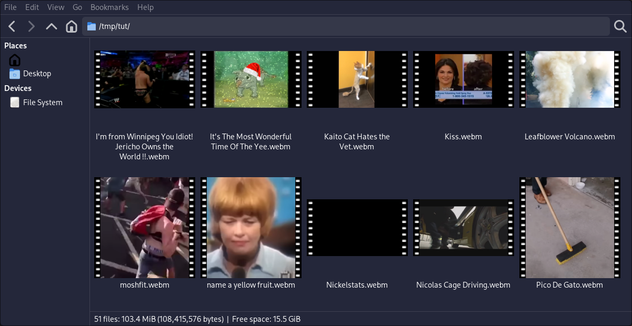Open the Bookmarks menu
The width and height of the screenshot is (632, 326).
click(109, 7)
